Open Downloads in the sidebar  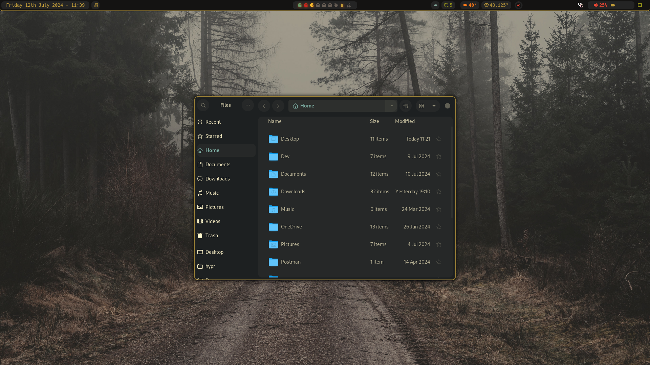pyautogui.click(x=226, y=179)
